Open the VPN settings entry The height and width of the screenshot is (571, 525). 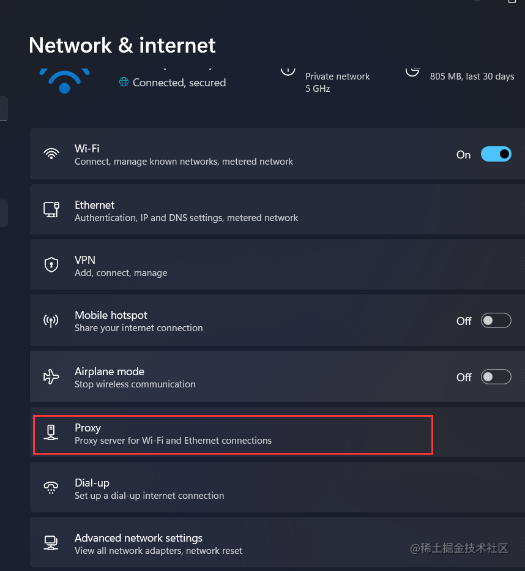coord(277,265)
